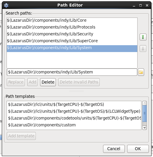This screenshot has width=153, height=157.
Task: Pick lcl/units/$(TargetCPU)-$(TargetOS) template
Action: point(74,104)
